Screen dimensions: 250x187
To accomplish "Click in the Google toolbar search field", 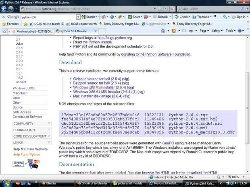I will point(49,17).
